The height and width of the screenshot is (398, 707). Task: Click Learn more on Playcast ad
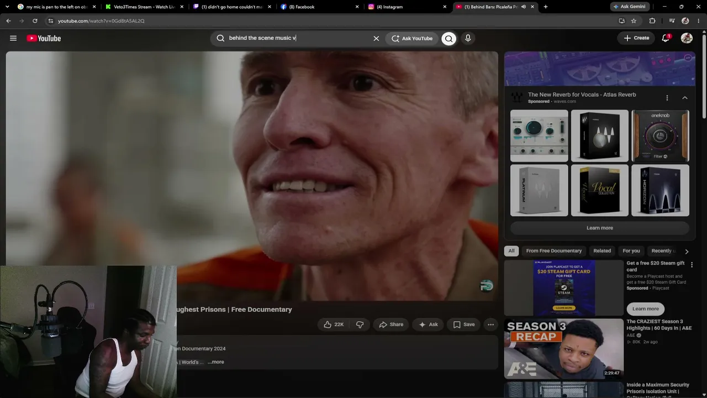coord(646,309)
